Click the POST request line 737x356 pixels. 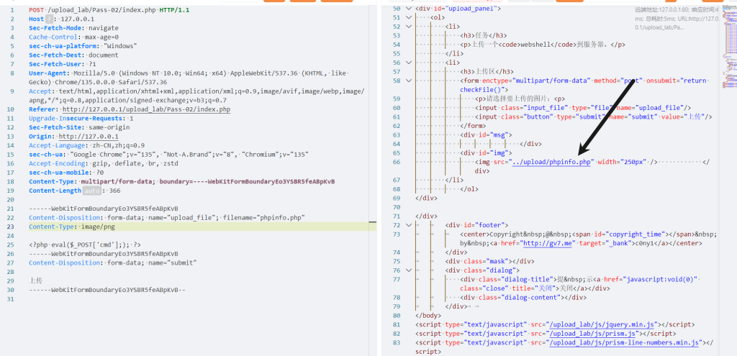[x=109, y=10]
